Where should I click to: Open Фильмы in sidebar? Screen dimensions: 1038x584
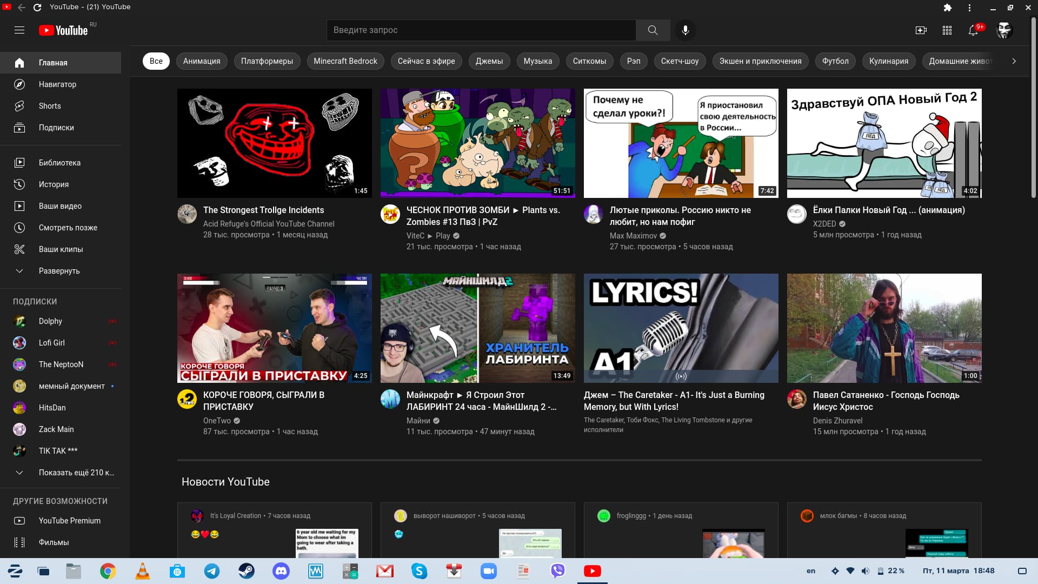click(61, 542)
